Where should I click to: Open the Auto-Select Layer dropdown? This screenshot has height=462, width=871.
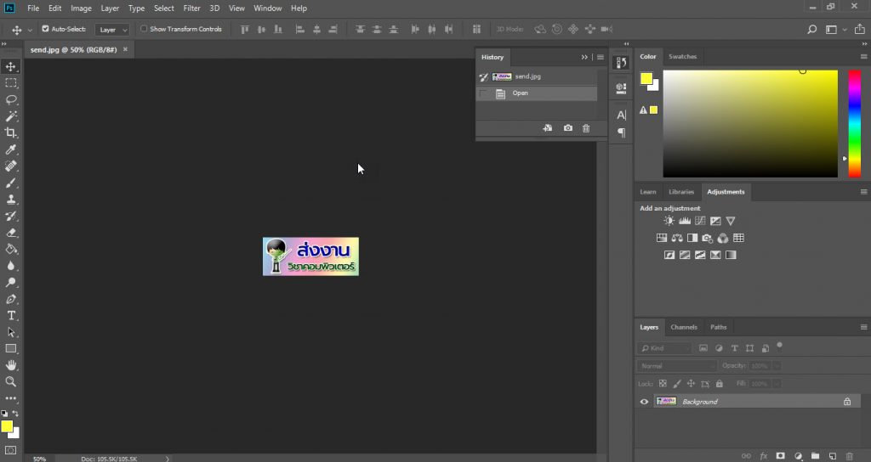[x=112, y=30]
